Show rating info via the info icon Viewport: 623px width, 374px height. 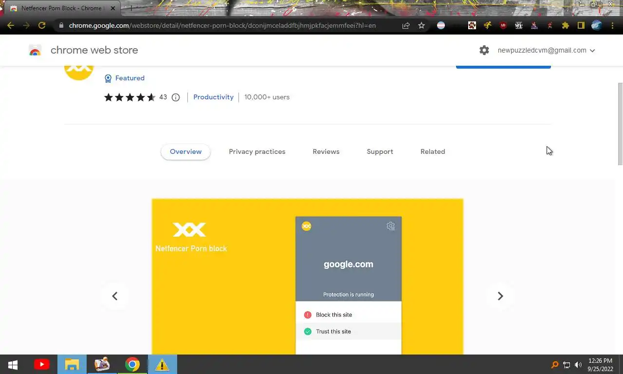(x=176, y=97)
